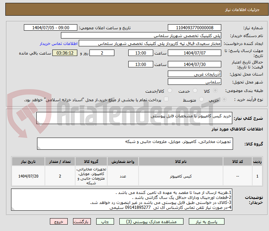269x231 pixels.
Task: Select the کالا/خدمت radio button
Action: tap(170, 91)
